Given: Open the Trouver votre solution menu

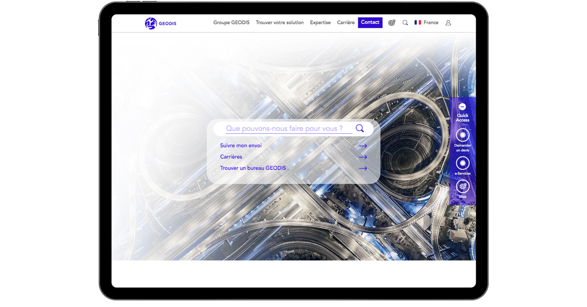Looking at the screenshot, I should coord(280,23).
